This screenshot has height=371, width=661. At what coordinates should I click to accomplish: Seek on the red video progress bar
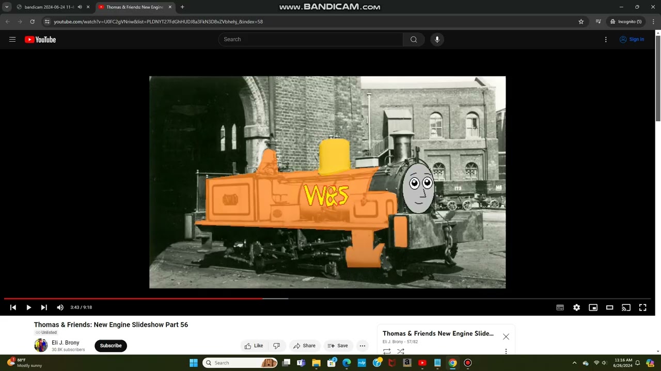[x=327, y=298]
